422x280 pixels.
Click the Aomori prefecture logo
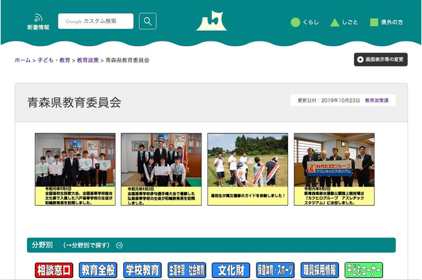(212, 21)
